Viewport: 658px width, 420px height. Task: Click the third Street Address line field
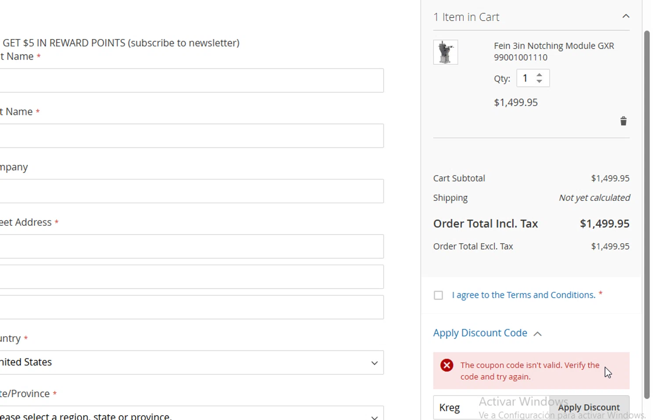pyautogui.click(x=192, y=307)
